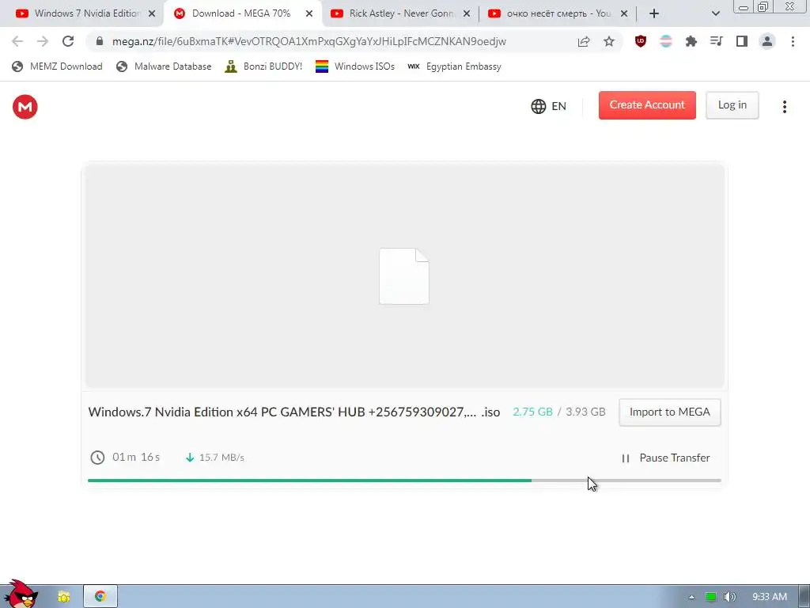Open the language globe selector EN
This screenshot has width=810, height=608.
(x=549, y=106)
